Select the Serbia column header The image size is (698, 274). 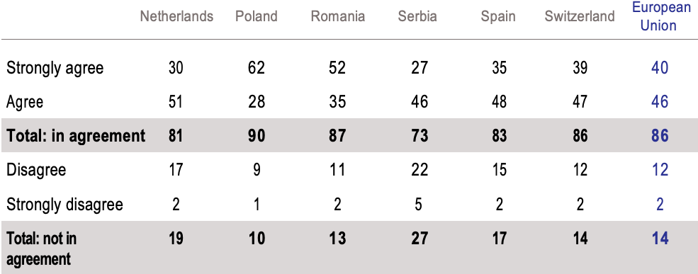417,16
